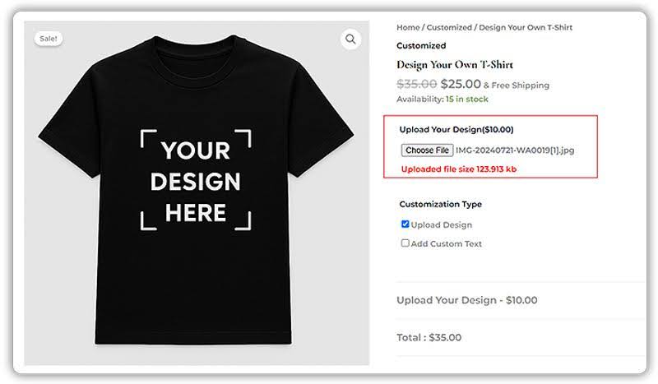Enable the Add Custom Text checkbox
This screenshot has width=658, height=384.
pyautogui.click(x=405, y=243)
